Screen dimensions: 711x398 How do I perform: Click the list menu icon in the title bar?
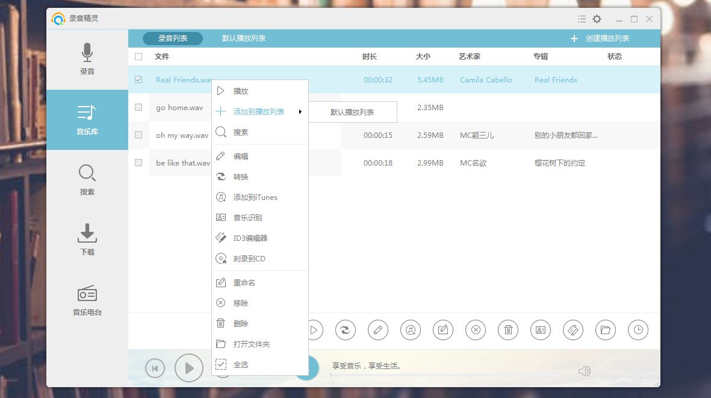point(582,19)
